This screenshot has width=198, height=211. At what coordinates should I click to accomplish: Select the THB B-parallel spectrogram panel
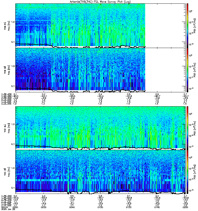(100, 70)
